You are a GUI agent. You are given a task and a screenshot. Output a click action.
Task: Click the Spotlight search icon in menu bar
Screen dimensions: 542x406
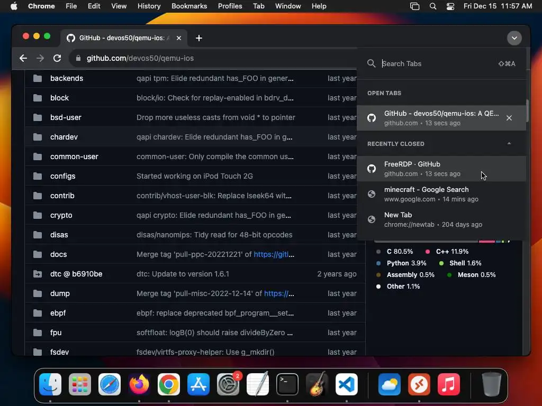433,6
